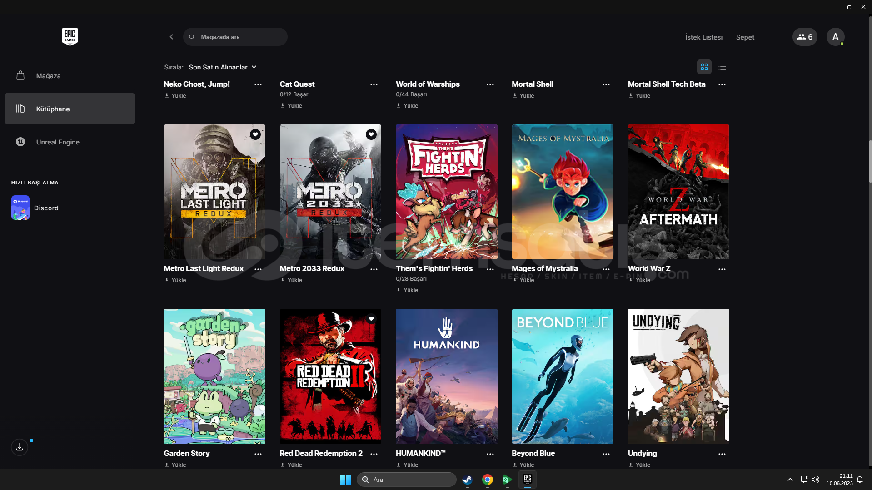Click the Mortal Shell title

pos(533,84)
